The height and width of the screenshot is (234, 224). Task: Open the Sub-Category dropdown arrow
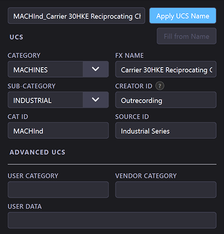[x=96, y=100]
